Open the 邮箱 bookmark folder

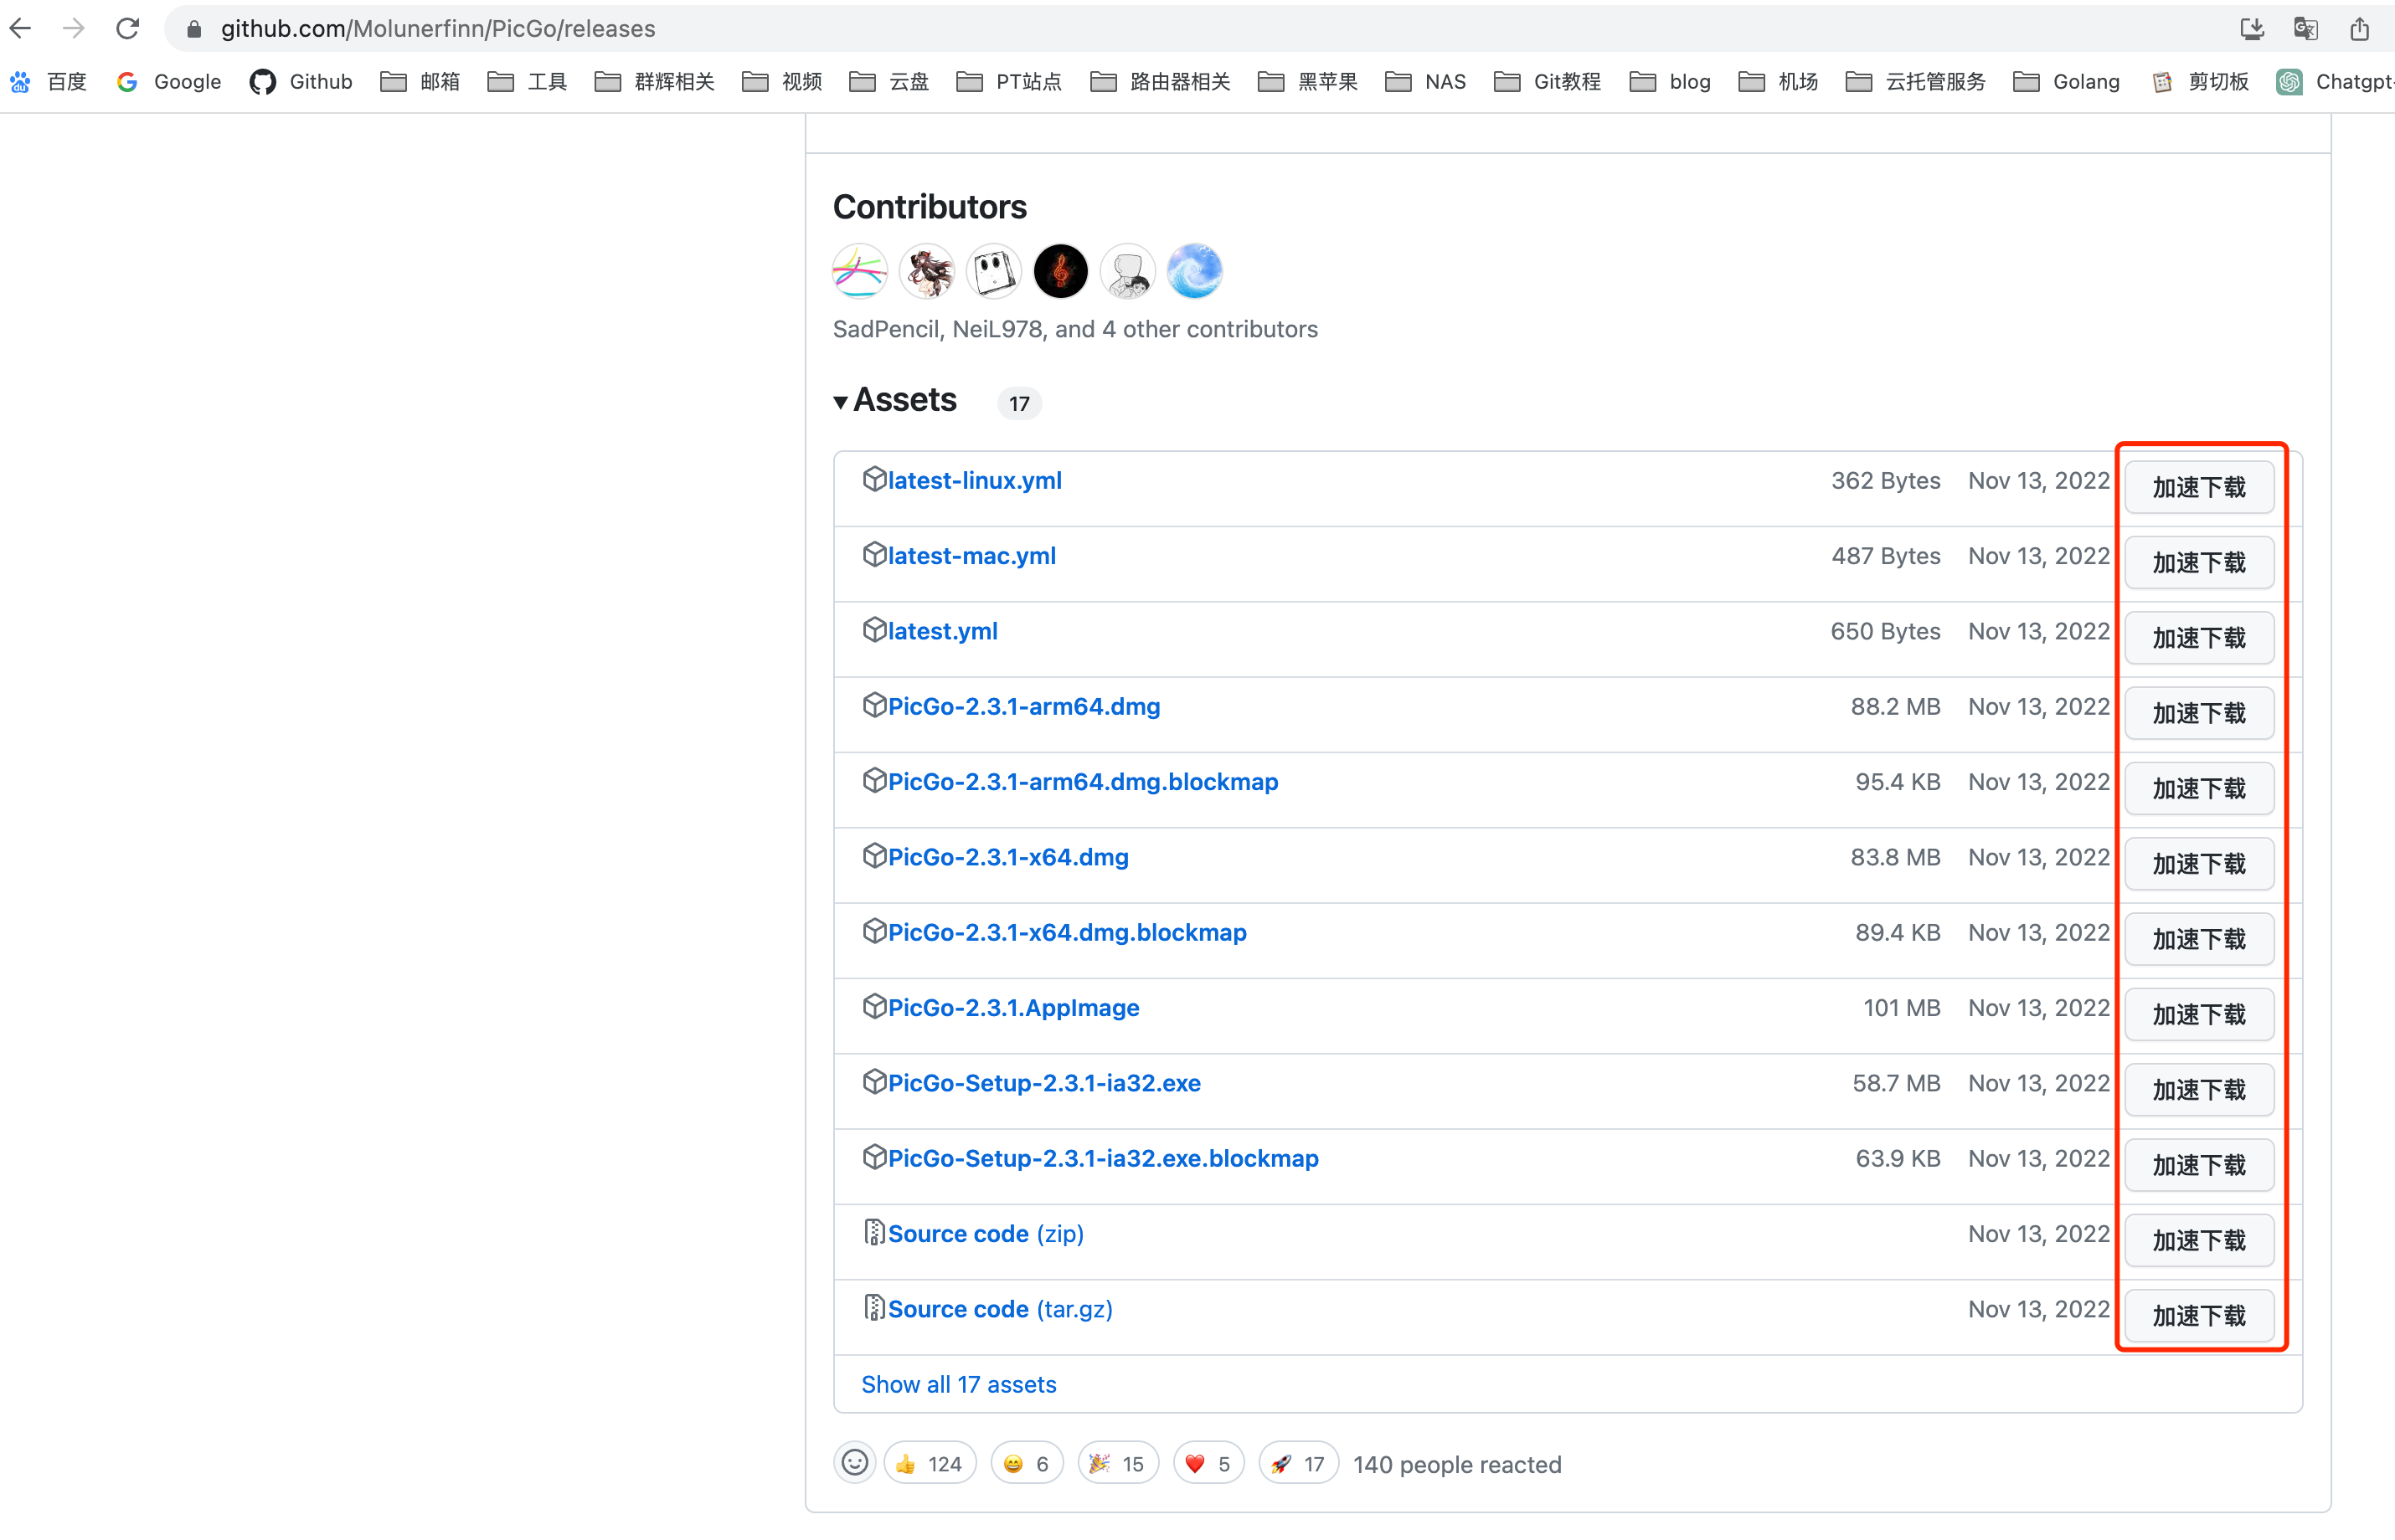pyautogui.click(x=420, y=82)
